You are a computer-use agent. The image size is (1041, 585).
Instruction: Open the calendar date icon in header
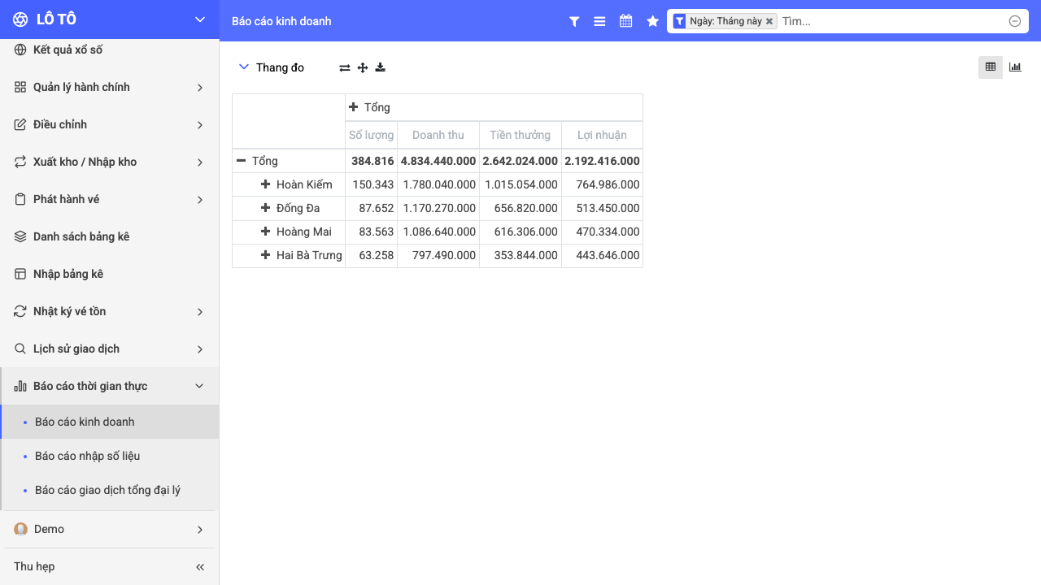(625, 21)
